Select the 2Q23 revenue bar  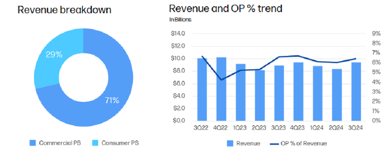coord(260,95)
